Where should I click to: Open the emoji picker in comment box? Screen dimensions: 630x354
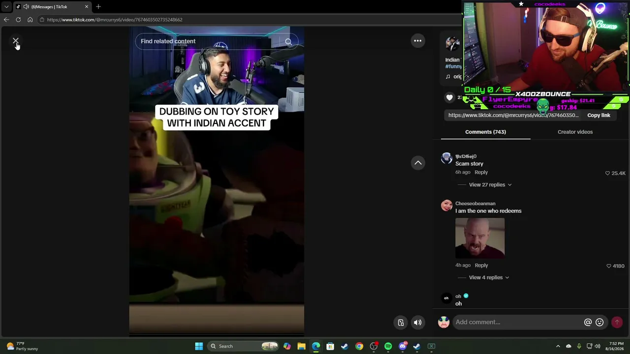point(599,322)
